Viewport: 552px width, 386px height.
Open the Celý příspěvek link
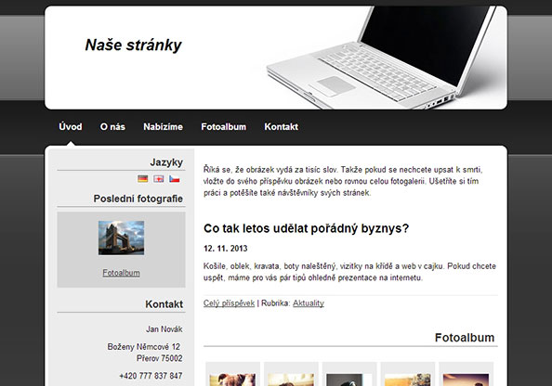click(229, 303)
